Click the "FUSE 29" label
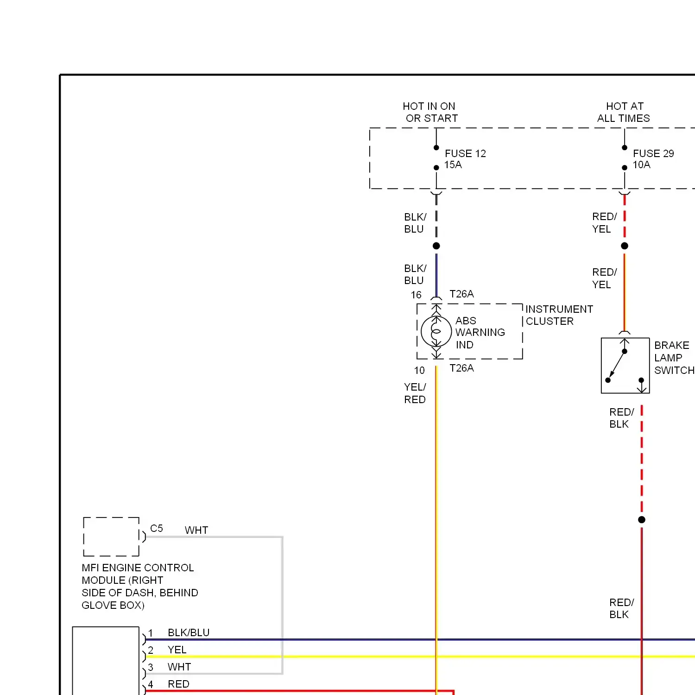695x695 pixels. pyautogui.click(x=653, y=153)
